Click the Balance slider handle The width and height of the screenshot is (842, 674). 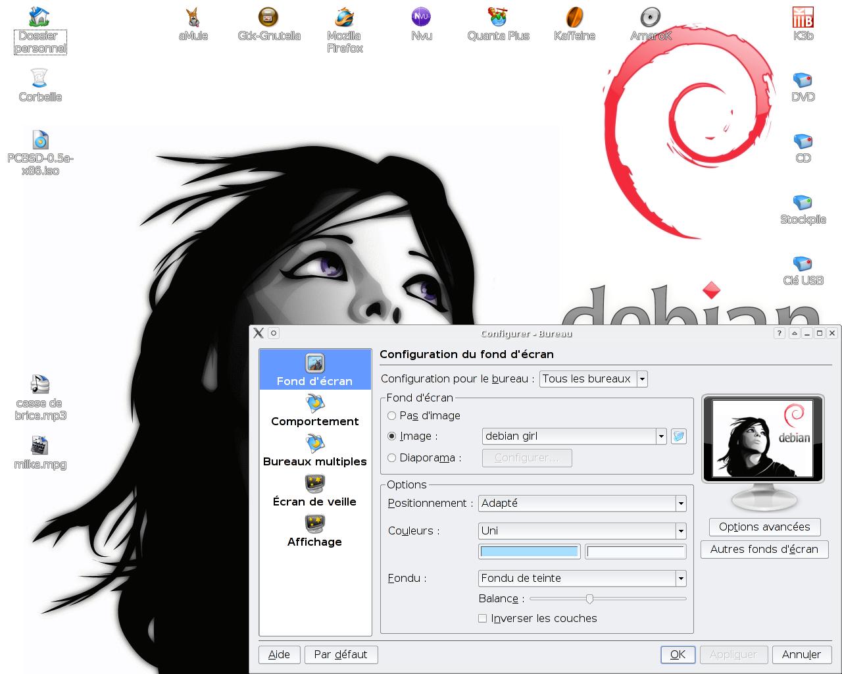(x=589, y=598)
